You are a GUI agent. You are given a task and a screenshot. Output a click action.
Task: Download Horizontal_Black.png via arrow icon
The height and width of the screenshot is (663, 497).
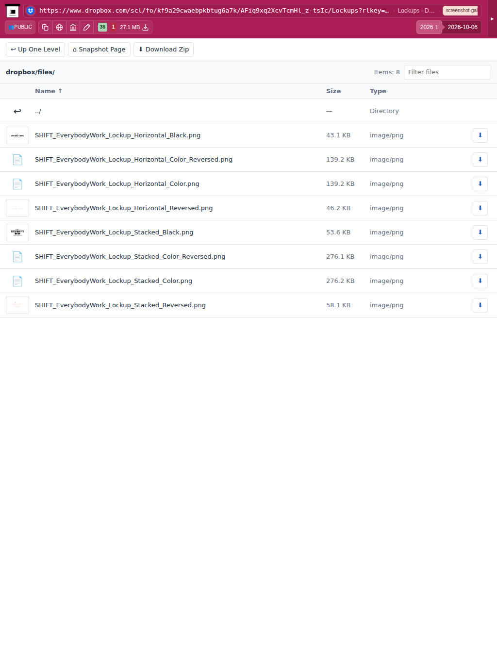coord(480,135)
